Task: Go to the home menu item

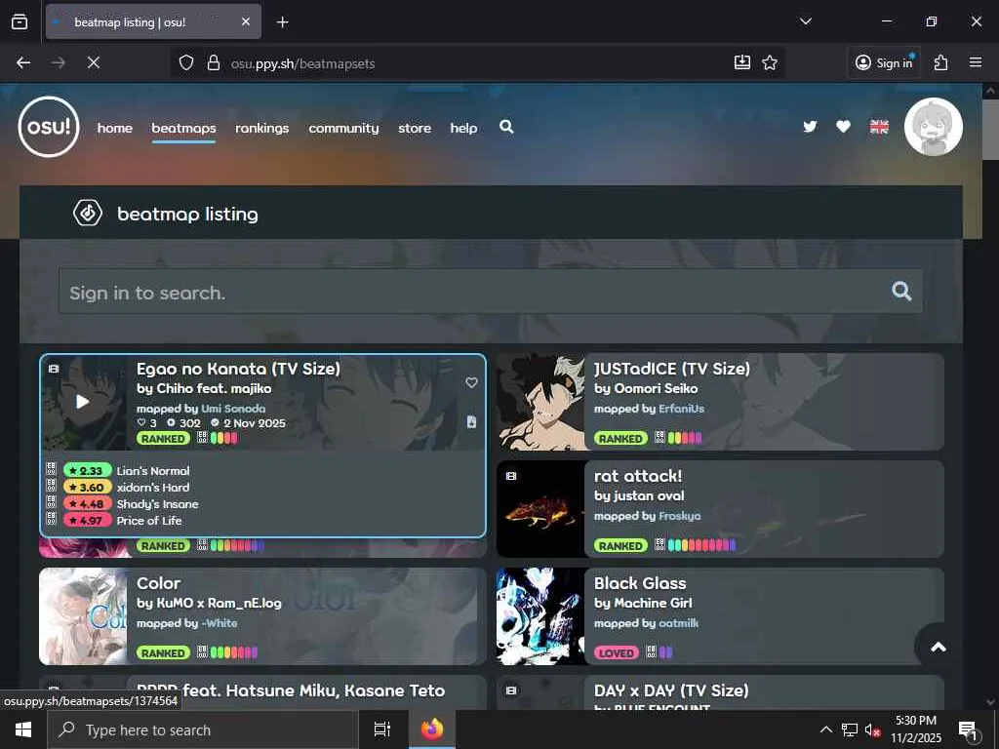Action: (115, 128)
